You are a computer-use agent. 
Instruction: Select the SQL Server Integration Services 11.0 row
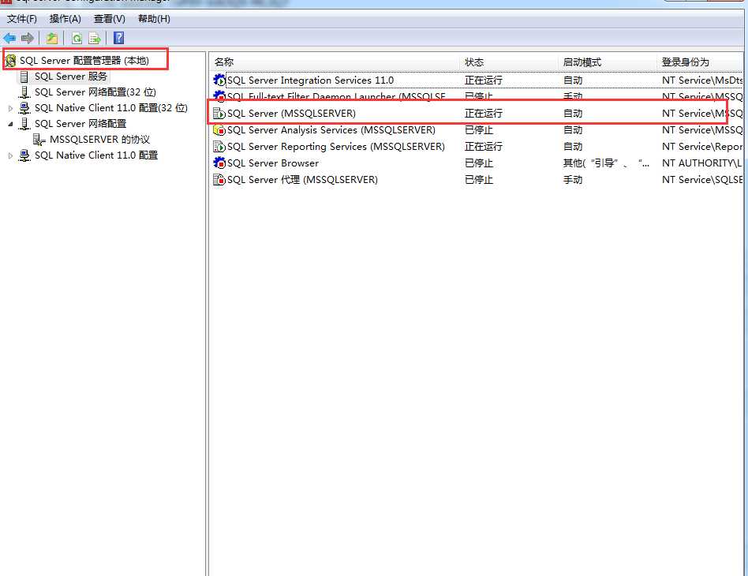coord(477,80)
